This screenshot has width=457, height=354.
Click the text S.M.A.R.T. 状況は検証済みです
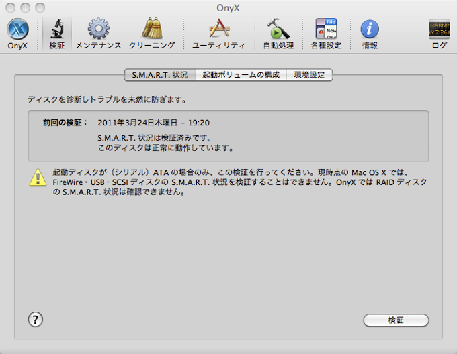coord(155,137)
